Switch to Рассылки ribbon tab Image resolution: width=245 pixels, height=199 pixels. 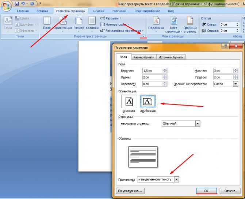click(119, 11)
